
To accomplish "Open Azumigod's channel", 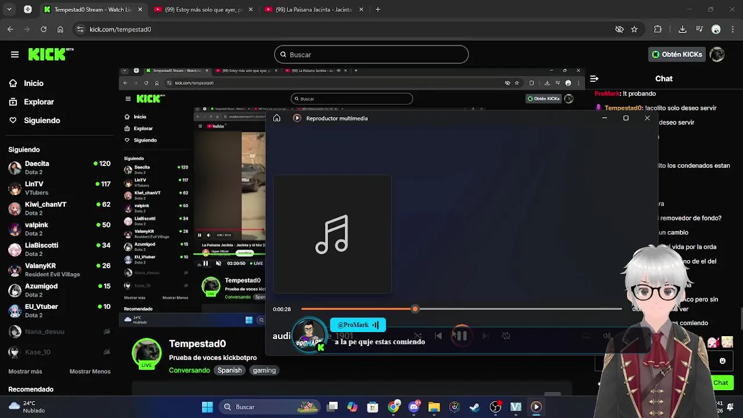I will [59, 290].
